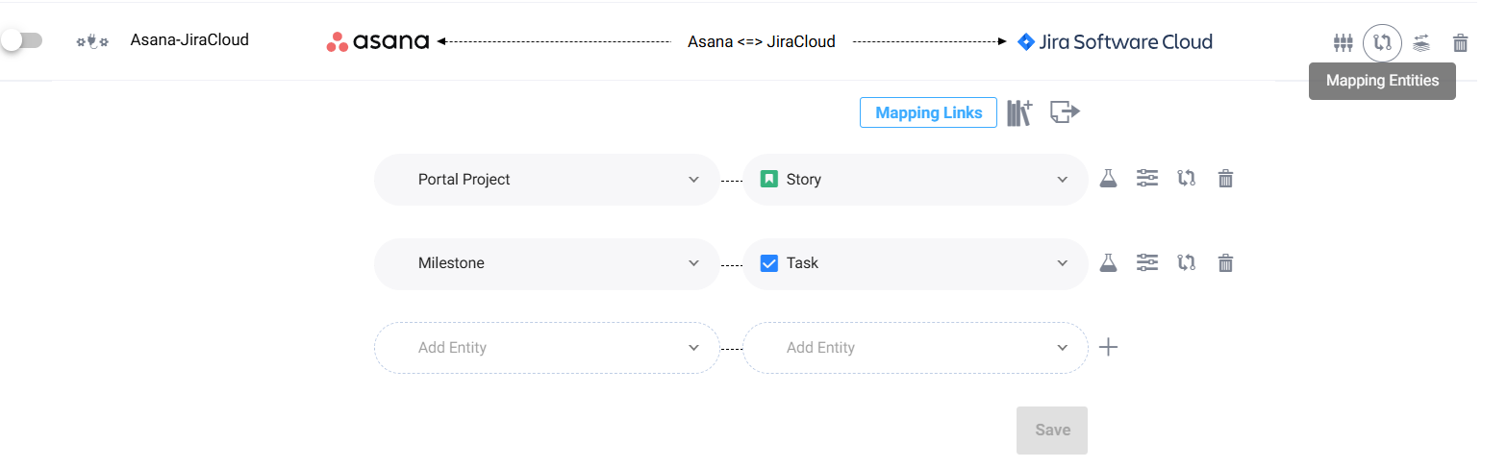This screenshot has height=468, width=1507.
Task: Click the Save button
Action: pos(1052,431)
